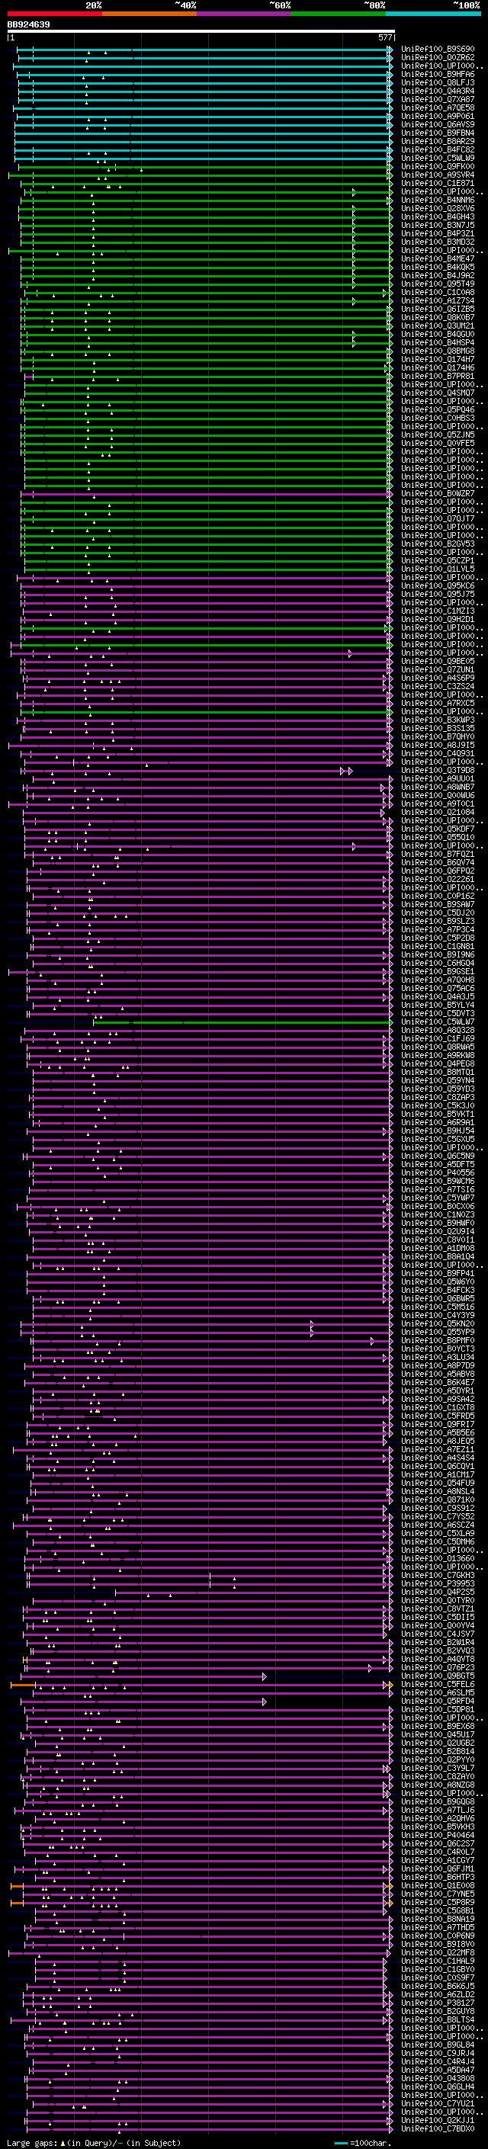
Task: Click the query end position 577
Action: coord(385,38)
